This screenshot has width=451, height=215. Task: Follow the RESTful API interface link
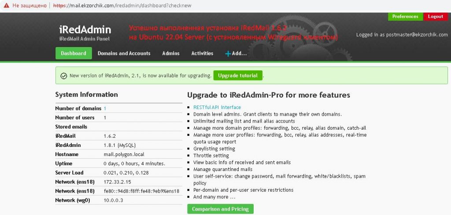[x=217, y=107]
